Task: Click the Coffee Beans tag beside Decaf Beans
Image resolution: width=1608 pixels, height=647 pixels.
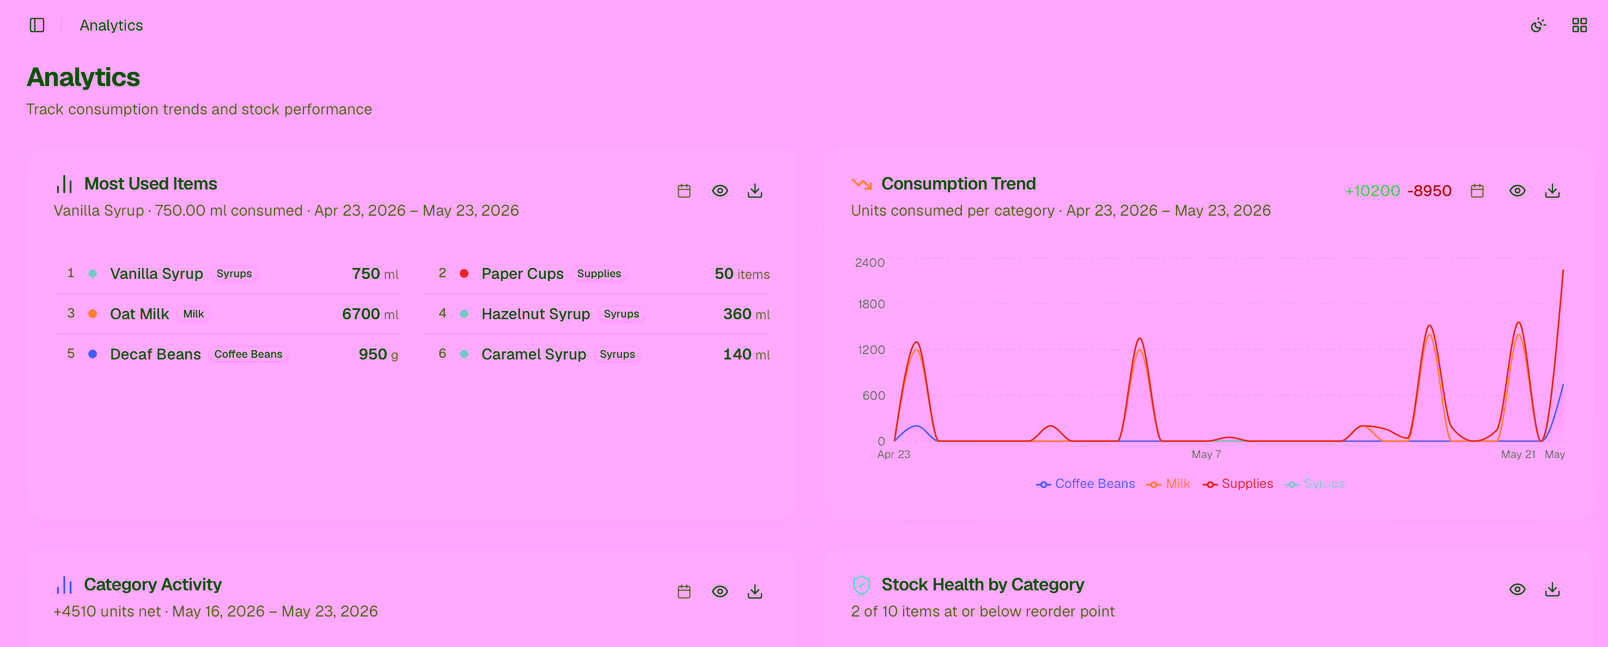Action: pyautogui.click(x=248, y=354)
